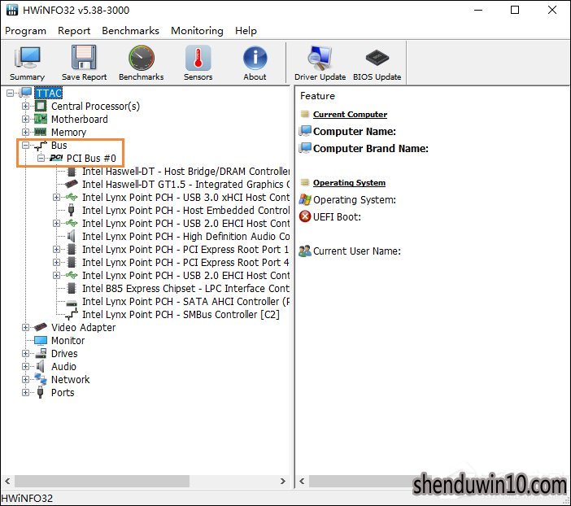Screen dimensions: 571x506
Task: Select Intel B85 Express Chipset LPC row
Action: click(186, 288)
